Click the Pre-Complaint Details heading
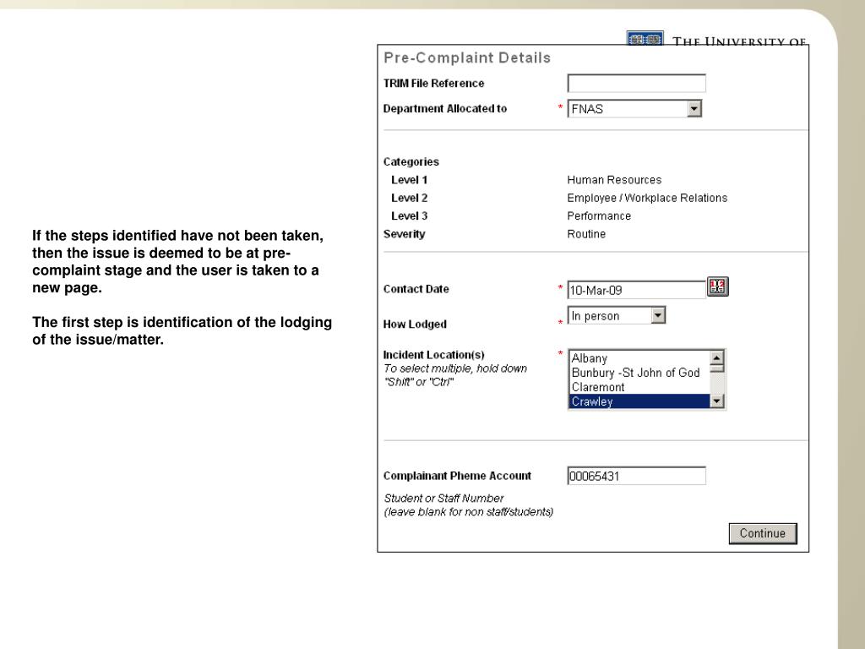The height and width of the screenshot is (649, 865). coord(467,58)
